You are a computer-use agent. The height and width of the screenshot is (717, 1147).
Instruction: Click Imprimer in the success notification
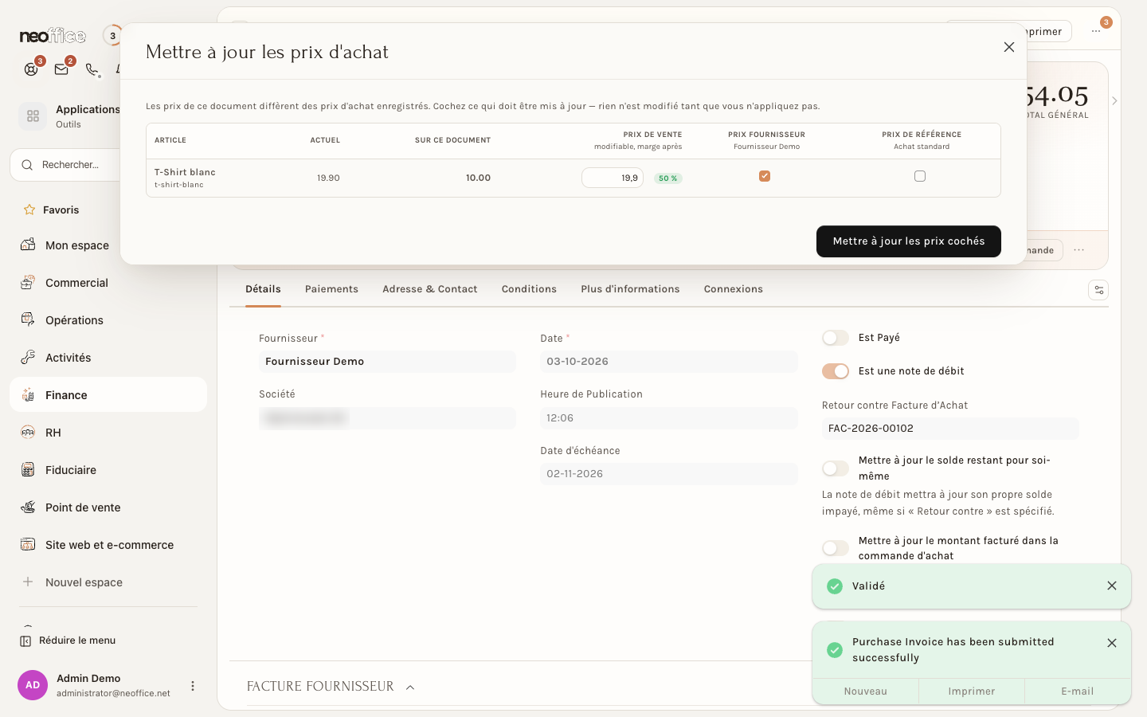[x=972, y=692]
